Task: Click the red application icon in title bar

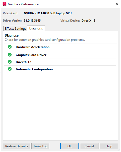Action: [x=4, y=4]
